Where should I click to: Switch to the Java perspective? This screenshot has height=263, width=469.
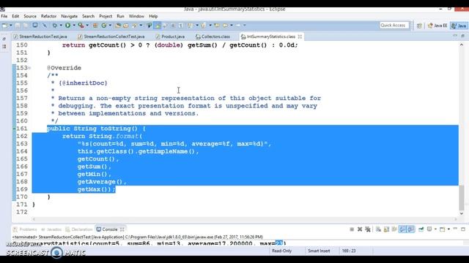click(459, 26)
